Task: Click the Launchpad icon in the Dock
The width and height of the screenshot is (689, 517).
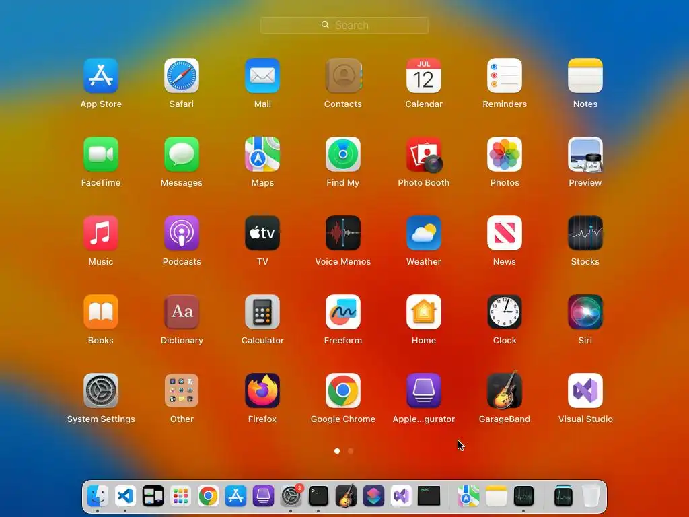Action: coord(180,496)
